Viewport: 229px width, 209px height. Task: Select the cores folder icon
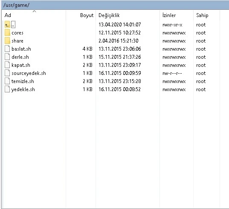click(7, 33)
